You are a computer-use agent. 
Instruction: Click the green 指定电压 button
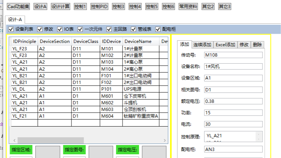pyautogui.click(x=127, y=149)
